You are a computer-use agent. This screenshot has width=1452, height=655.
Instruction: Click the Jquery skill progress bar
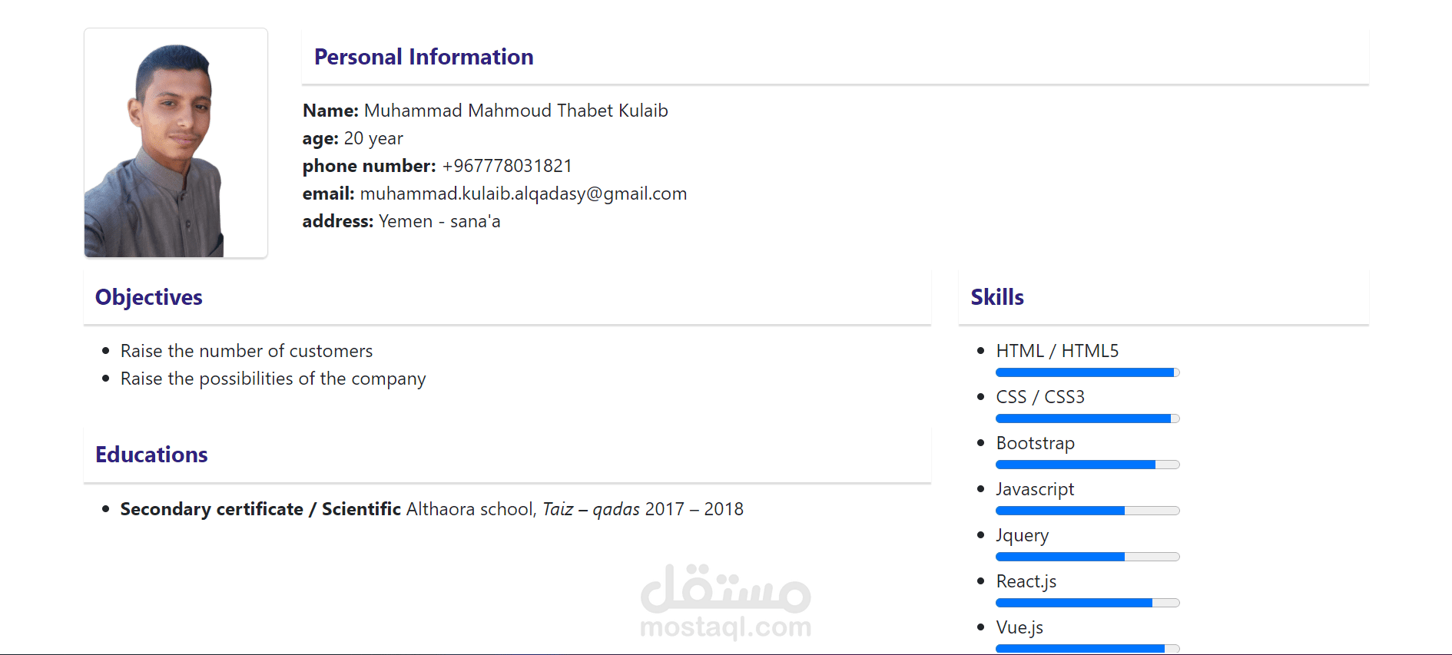[x=1087, y=557]
